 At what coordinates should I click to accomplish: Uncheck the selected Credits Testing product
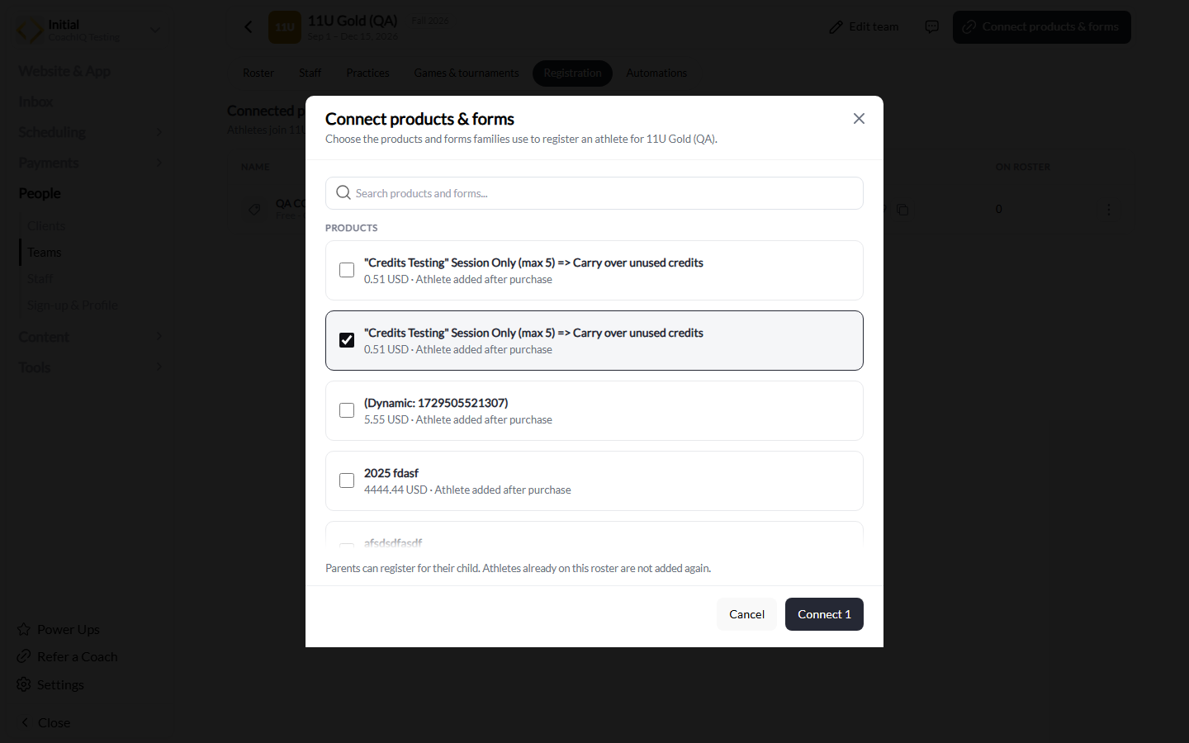click(347, 340)
